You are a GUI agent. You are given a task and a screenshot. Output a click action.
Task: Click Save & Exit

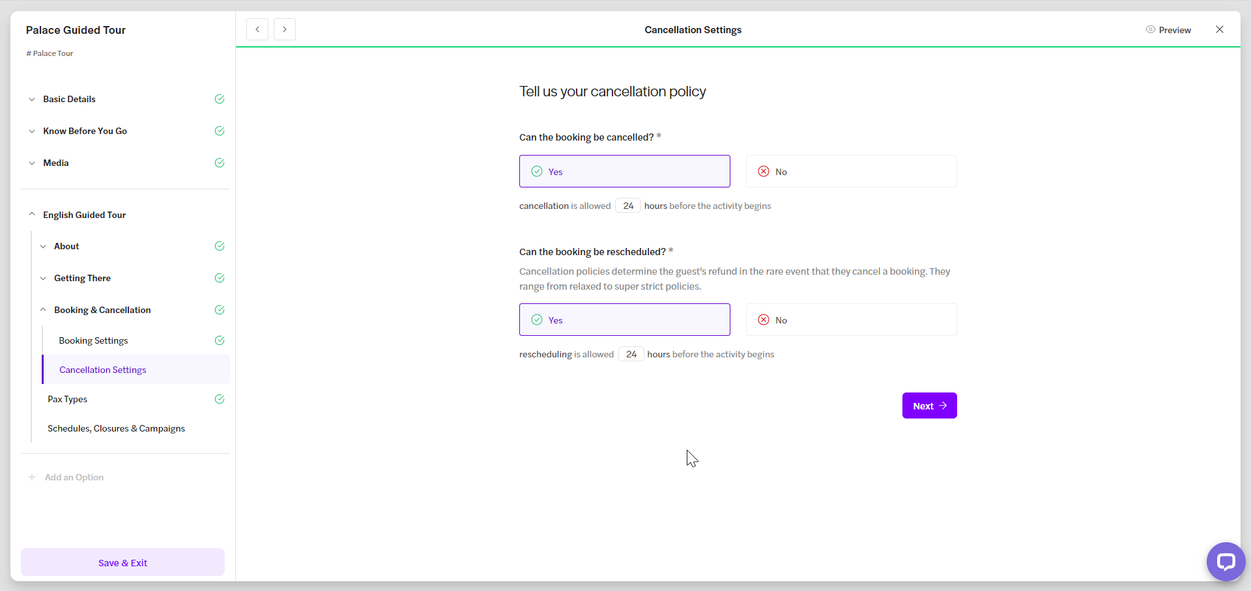point(122,562)
